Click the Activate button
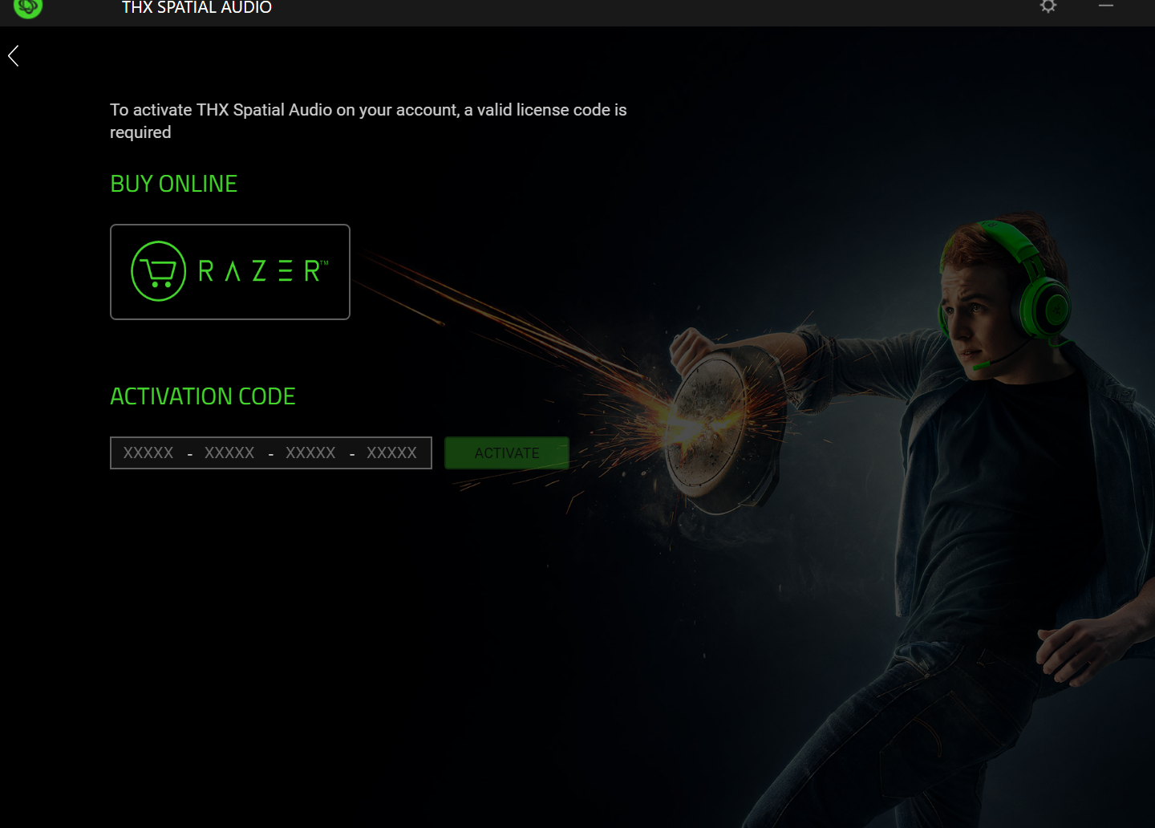 [507, 453]
